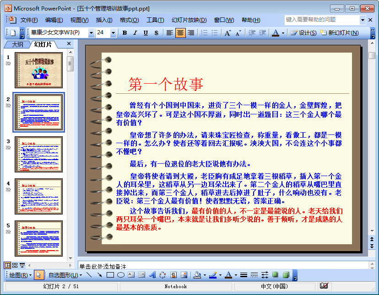Select the Select Objects arrow tool
Screen dimensions: 379x295
click(38, 275)
